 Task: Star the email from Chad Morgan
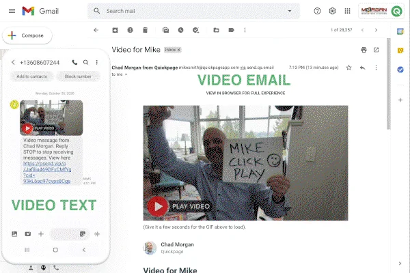coord(348,68)
